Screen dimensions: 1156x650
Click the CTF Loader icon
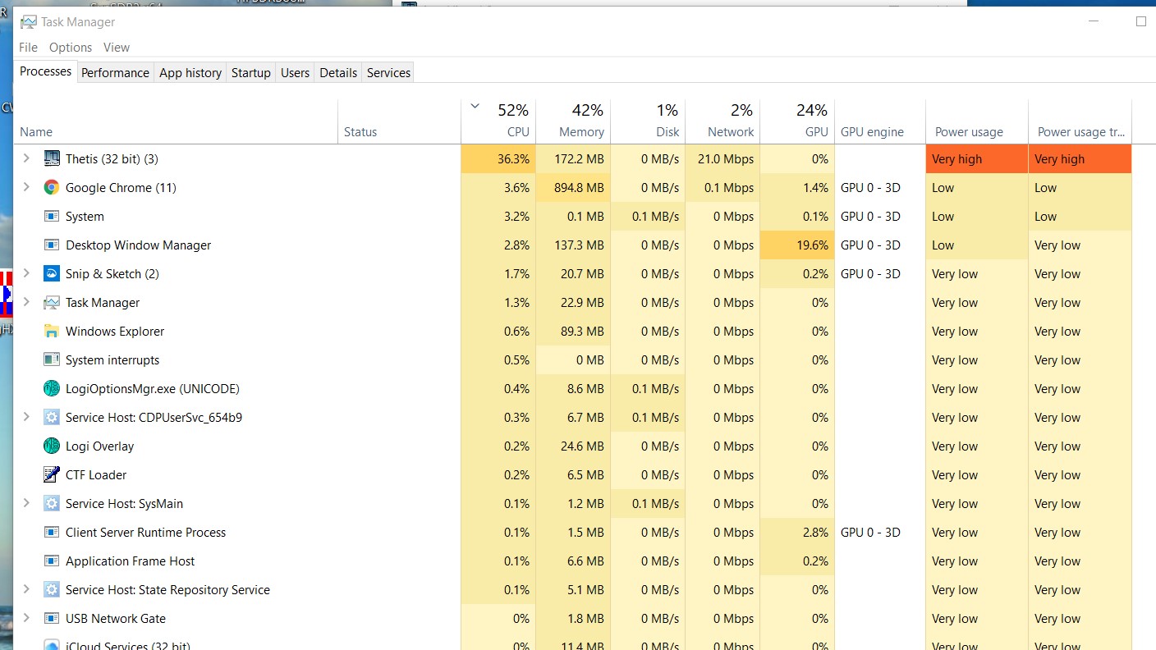click(49, 474)
